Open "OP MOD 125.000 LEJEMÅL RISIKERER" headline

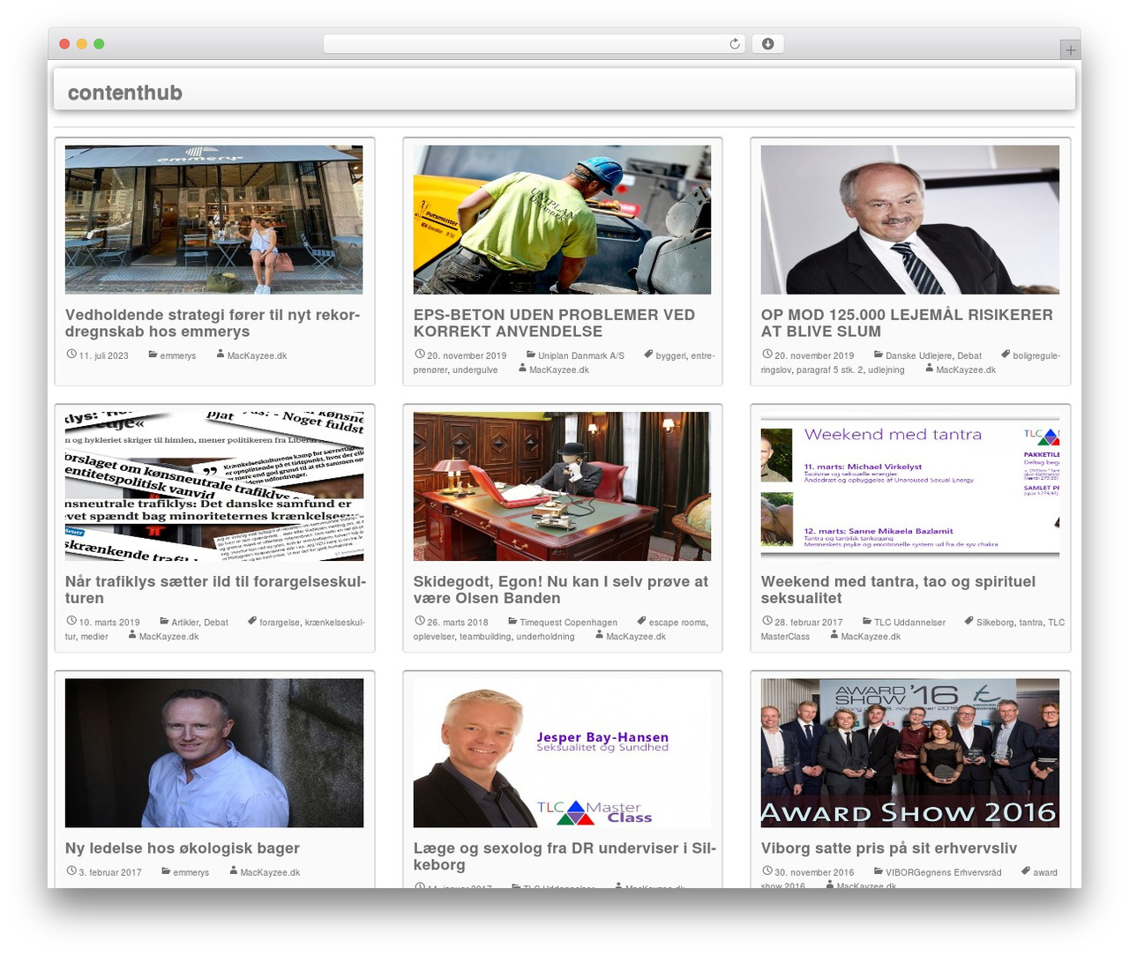tap(907, 323)
